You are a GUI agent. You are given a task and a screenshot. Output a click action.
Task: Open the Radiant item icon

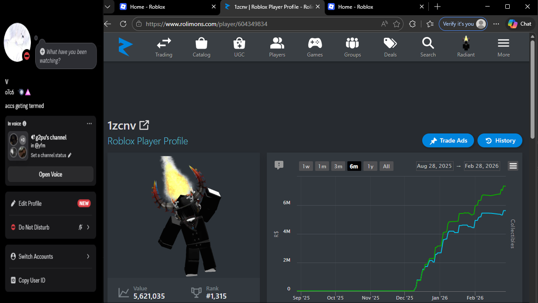pyautogui.click(x=466, y=43)
